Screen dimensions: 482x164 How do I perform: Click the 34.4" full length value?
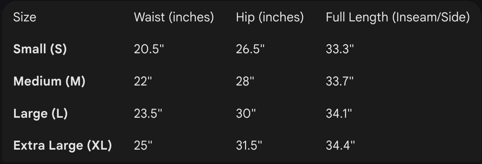click(340, 145)
